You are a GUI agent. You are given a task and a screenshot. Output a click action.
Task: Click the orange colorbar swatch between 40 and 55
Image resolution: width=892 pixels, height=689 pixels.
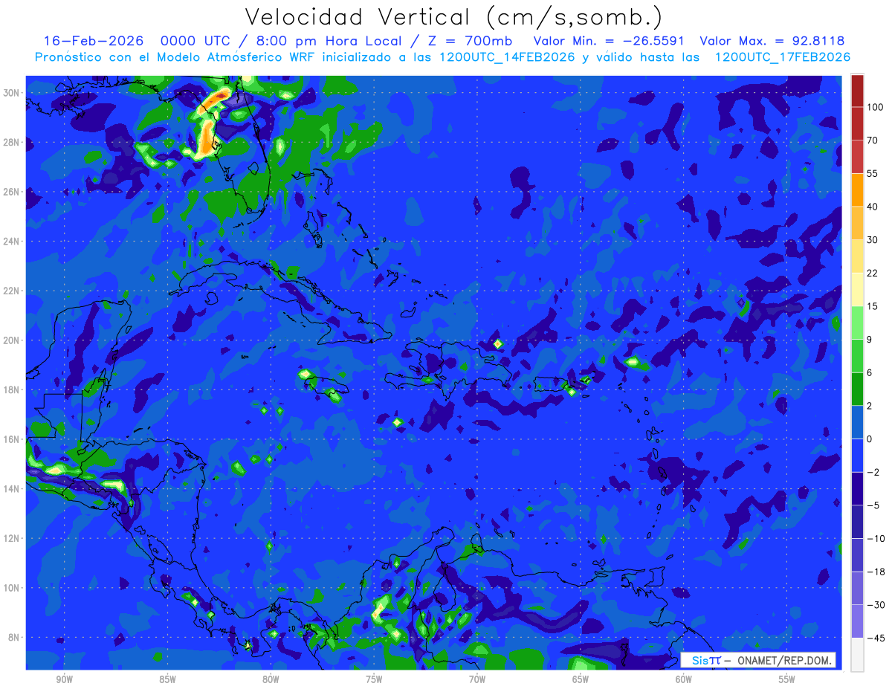[857, 190]
